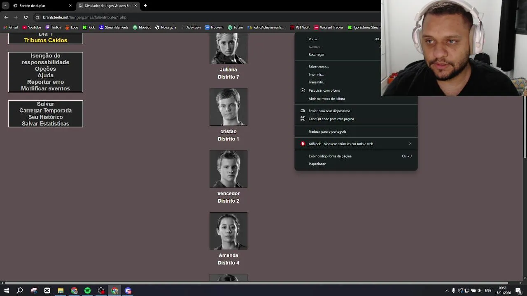Click Amanda's tribute portrait
The height and width of the screenshot is (296, 527).
229,231
